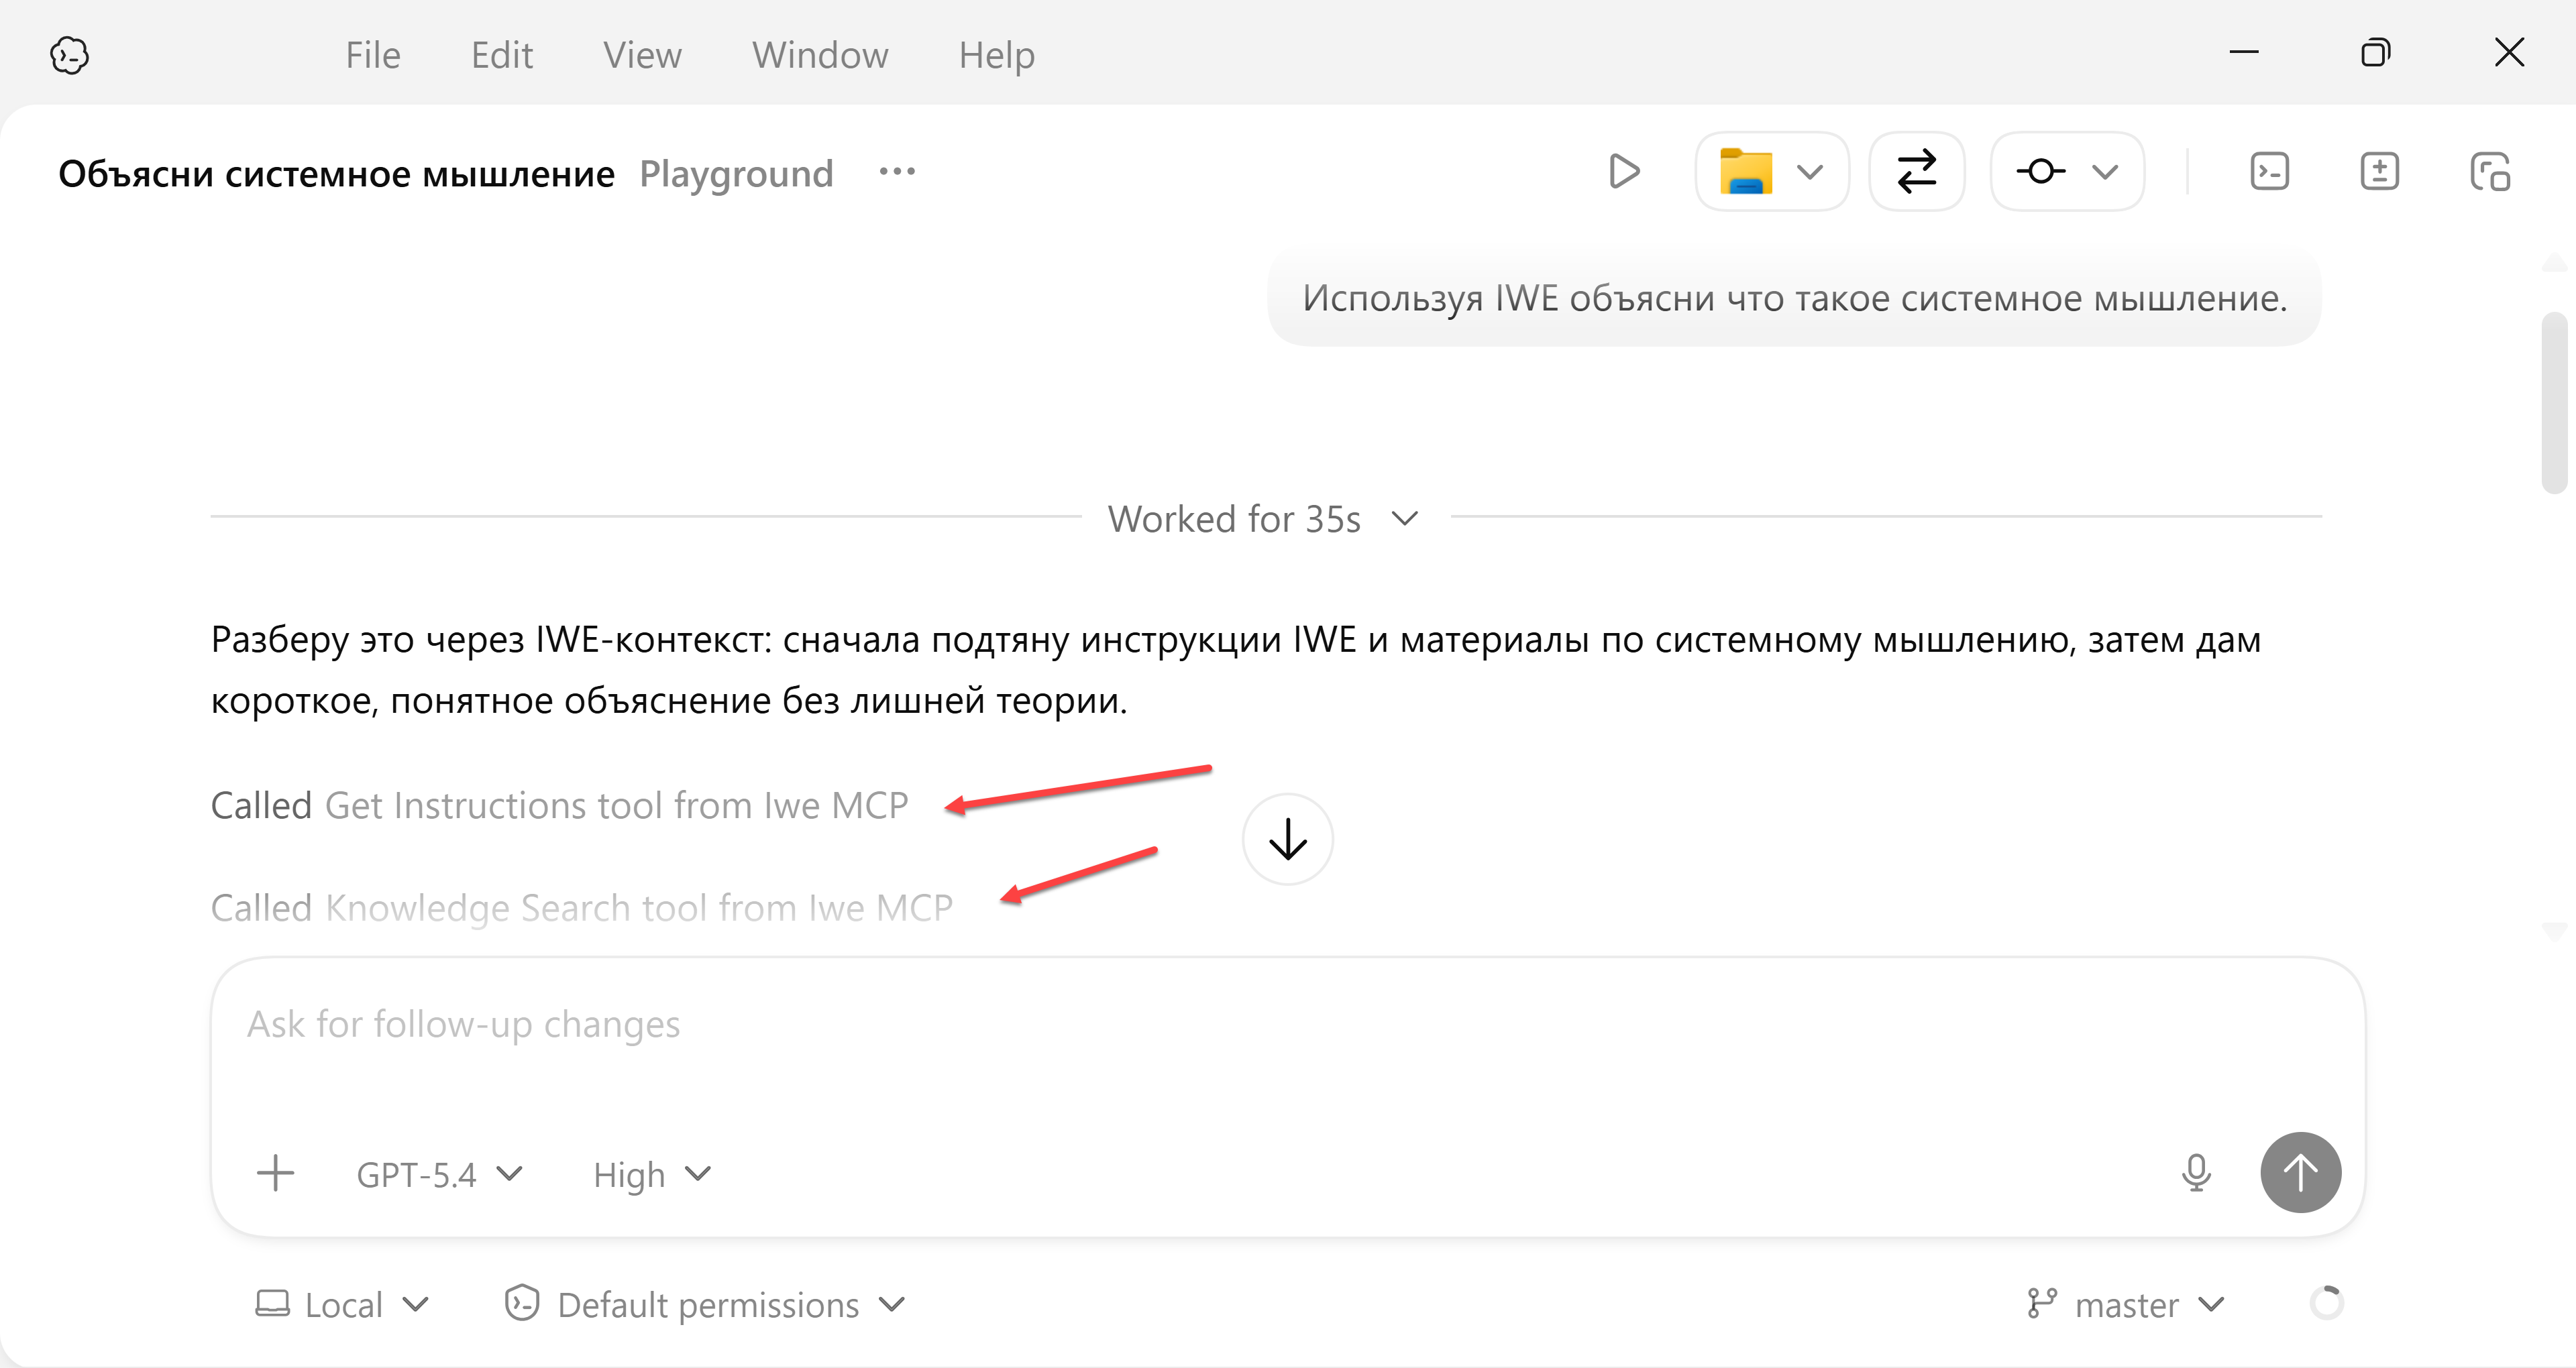2576x1368 pixels.
Task: Open the git commit icon dropdown
Action: (2066, 172)
